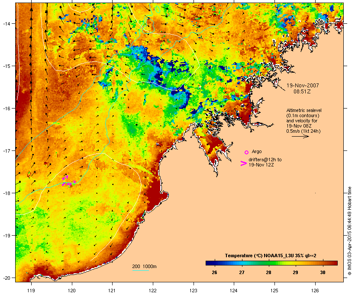Click the latitude axis label '-16'
Image resolution: width=355 pixels, height=294 pixels.
(6, 109)
